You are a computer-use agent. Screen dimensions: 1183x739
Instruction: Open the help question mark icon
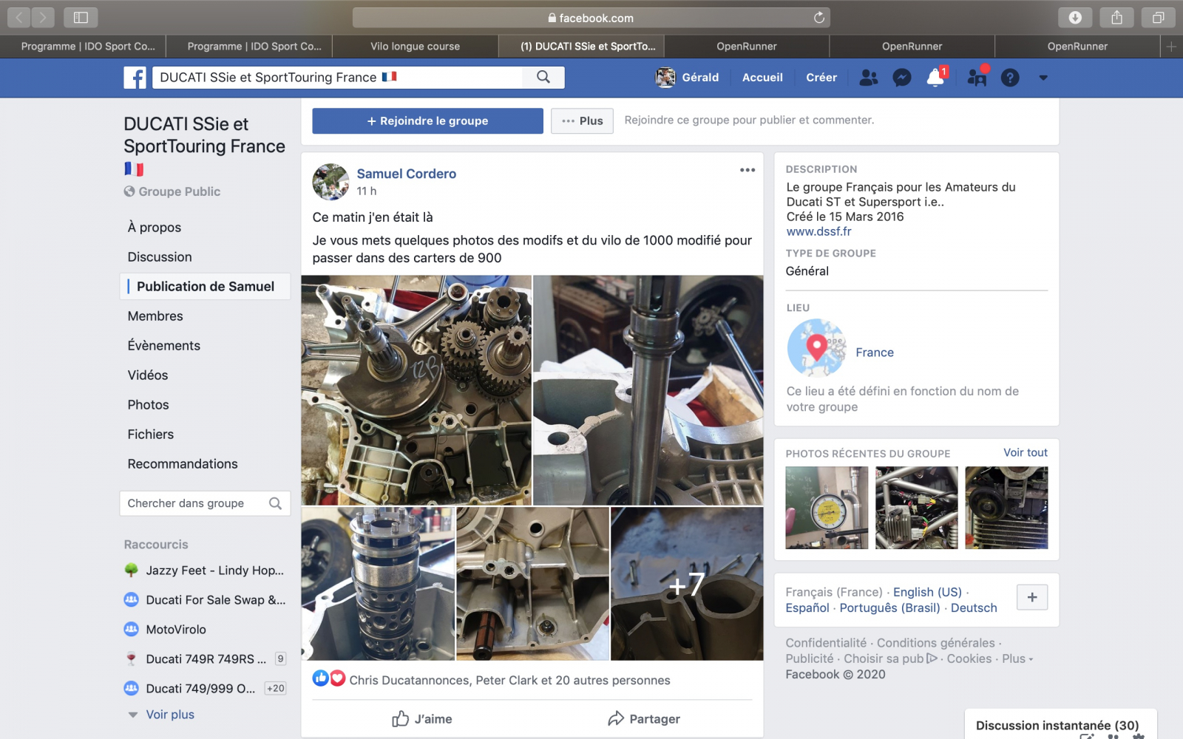tap(1010, 78)
